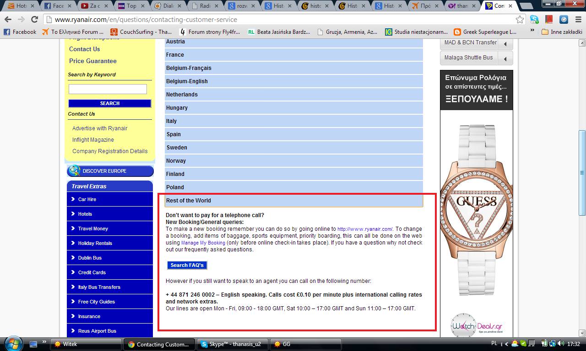Image resolution: width=586 pixels, height=351 pixels.
Task: Expand quick launch overflow chevron on taskbar
Action: pos(44,342)
